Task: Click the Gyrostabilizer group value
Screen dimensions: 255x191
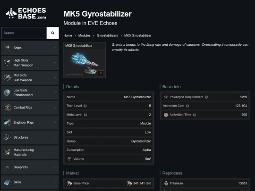Action: [x=141, y=141]
